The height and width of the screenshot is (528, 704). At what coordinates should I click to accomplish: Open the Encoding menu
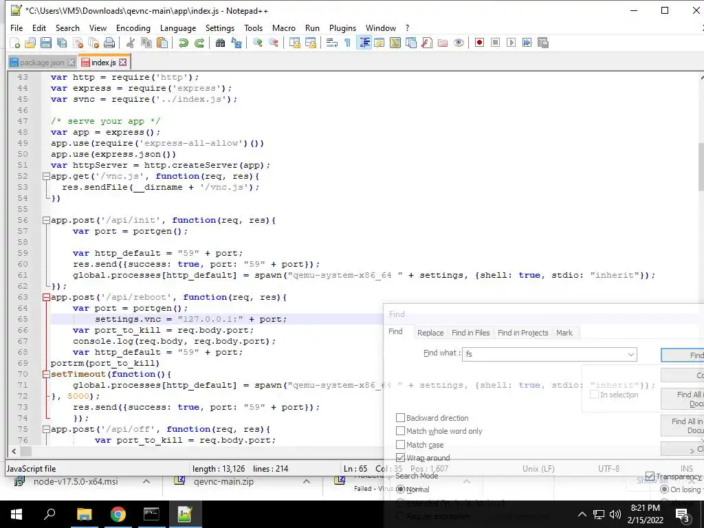(x=133, y=27)
